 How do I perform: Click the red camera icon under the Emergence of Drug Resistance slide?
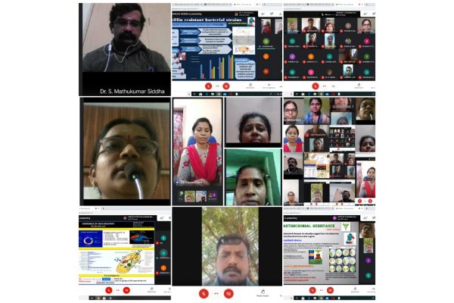pyautogui.click(x=127, y=290)
